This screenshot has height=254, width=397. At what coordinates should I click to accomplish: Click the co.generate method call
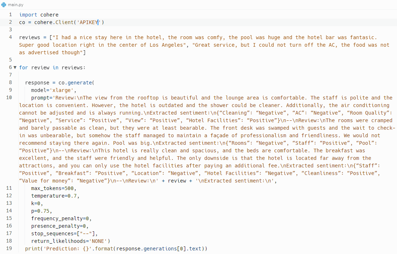75,83
